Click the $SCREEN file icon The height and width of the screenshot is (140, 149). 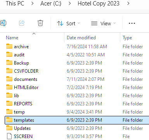click(x=9, y=136)
